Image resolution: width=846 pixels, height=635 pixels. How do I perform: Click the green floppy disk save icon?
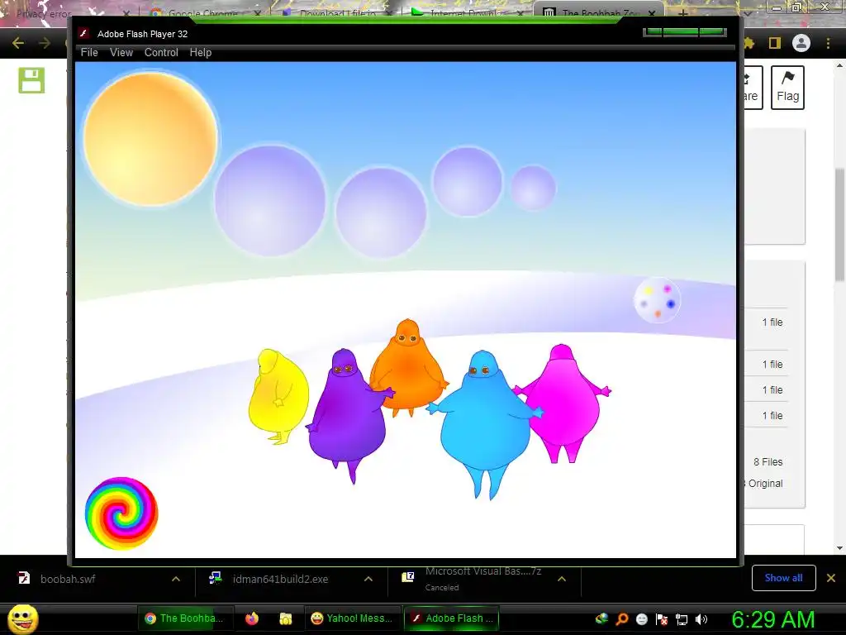[32, 80]
